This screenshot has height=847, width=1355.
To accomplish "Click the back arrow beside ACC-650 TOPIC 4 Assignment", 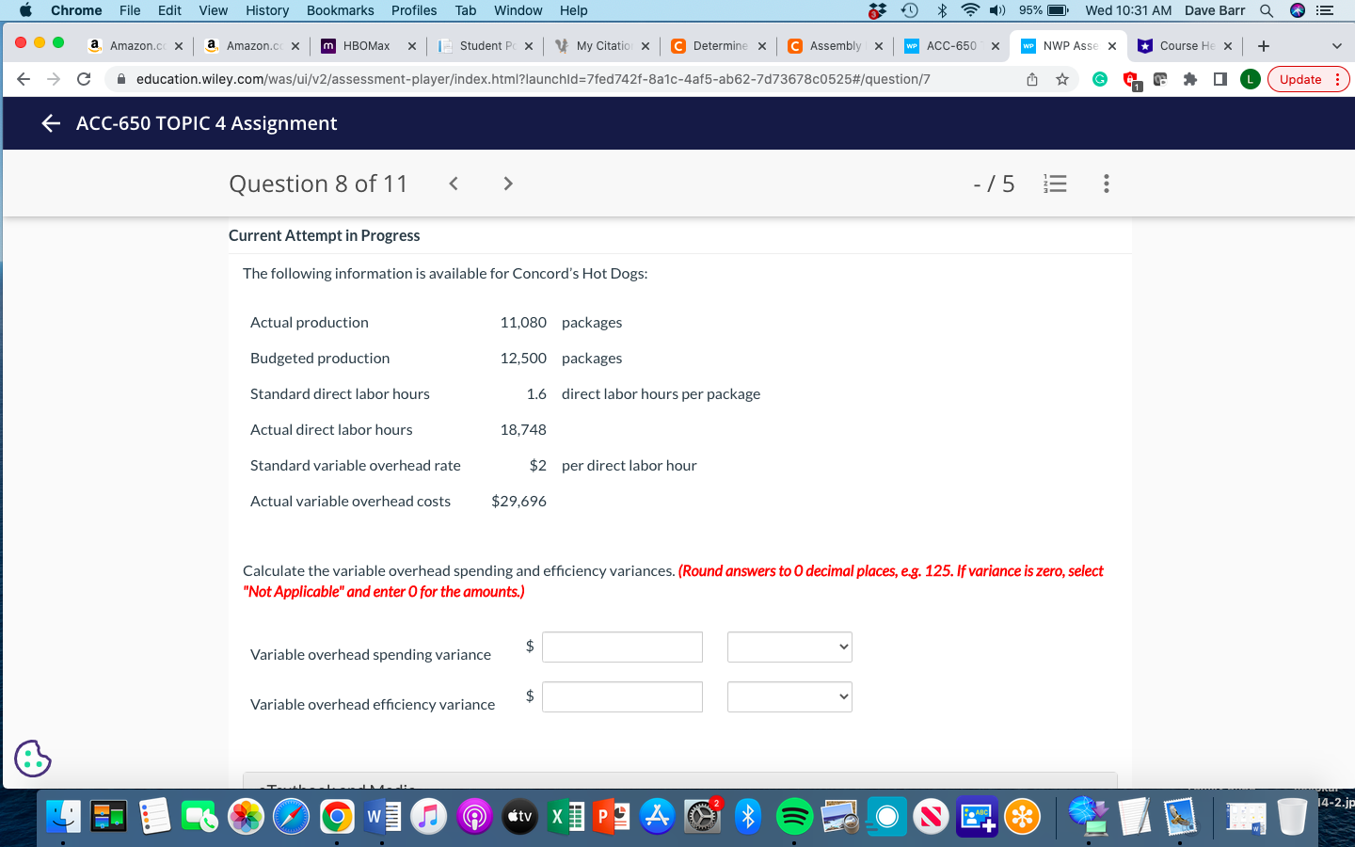I will tap(51, 123).
